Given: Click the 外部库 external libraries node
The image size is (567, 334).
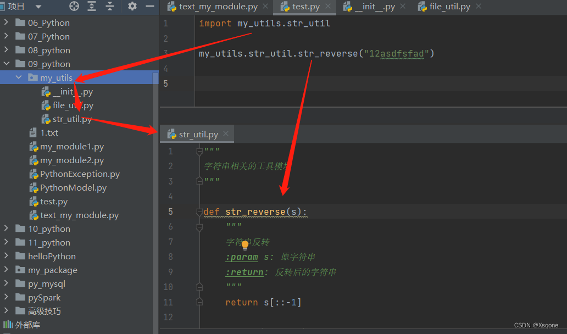Looking at the screenshot, I should point(27,325).
